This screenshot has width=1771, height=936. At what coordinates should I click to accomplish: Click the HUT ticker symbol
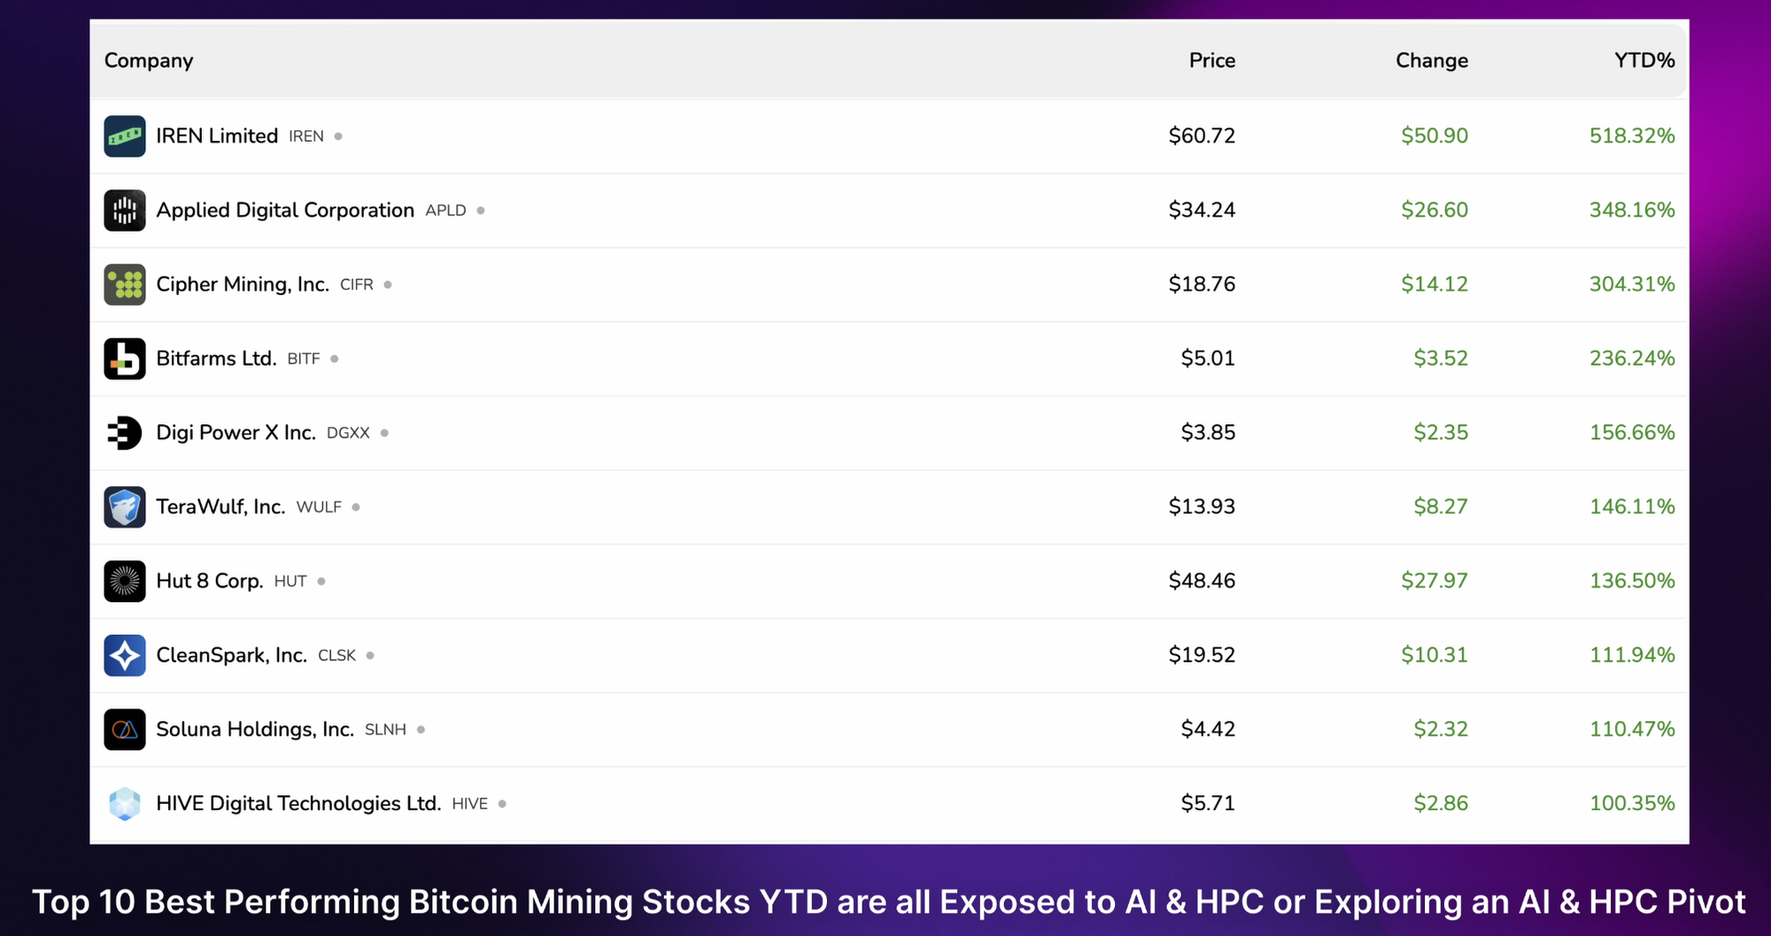pos(290,582)
